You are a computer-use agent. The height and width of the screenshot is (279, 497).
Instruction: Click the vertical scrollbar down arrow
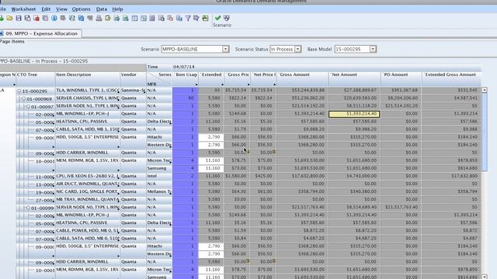pos(485,277)
